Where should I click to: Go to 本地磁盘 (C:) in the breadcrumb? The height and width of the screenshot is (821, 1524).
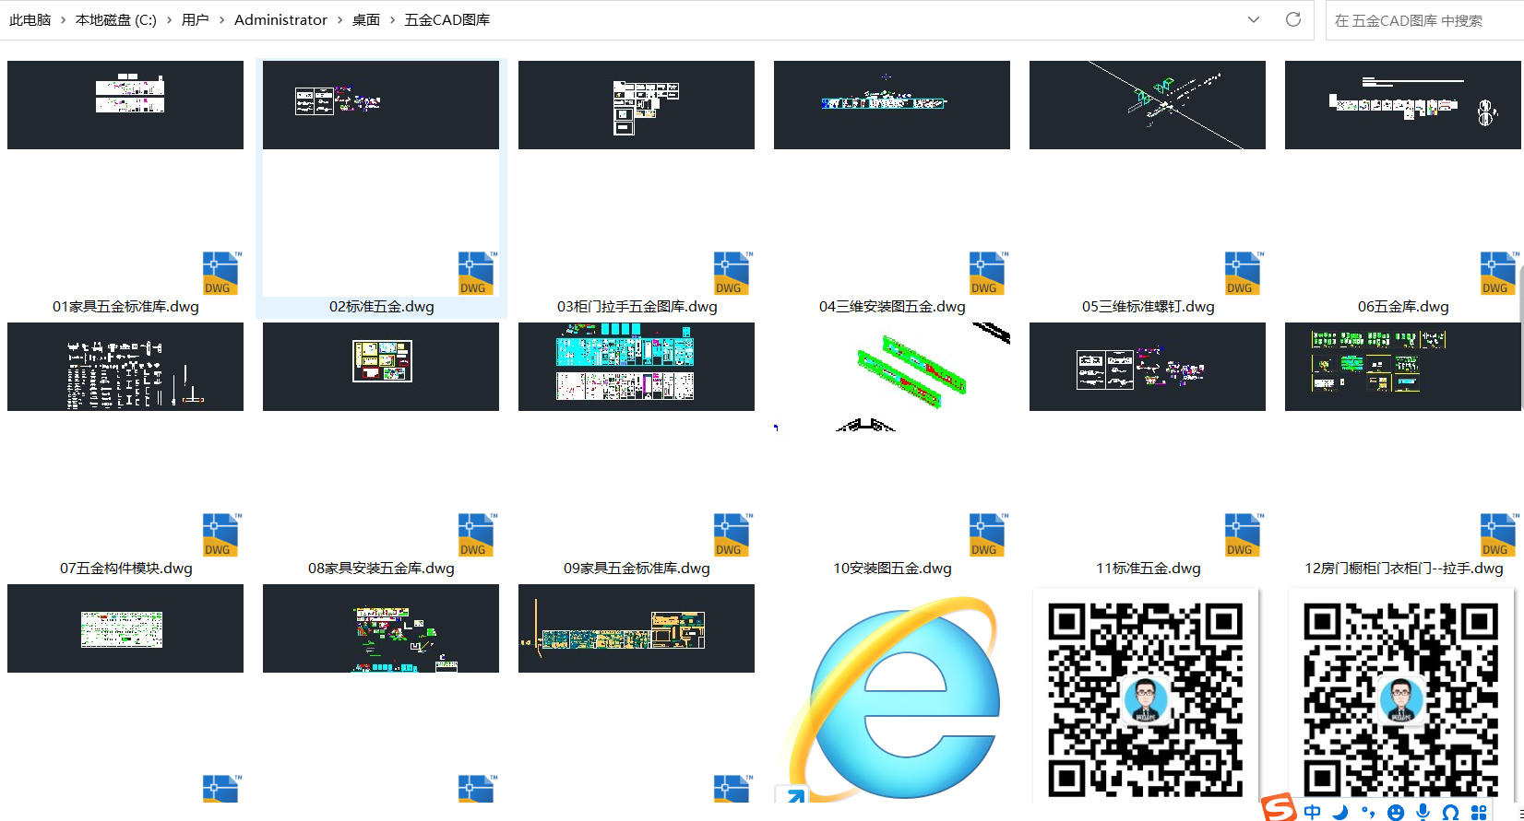116,19
